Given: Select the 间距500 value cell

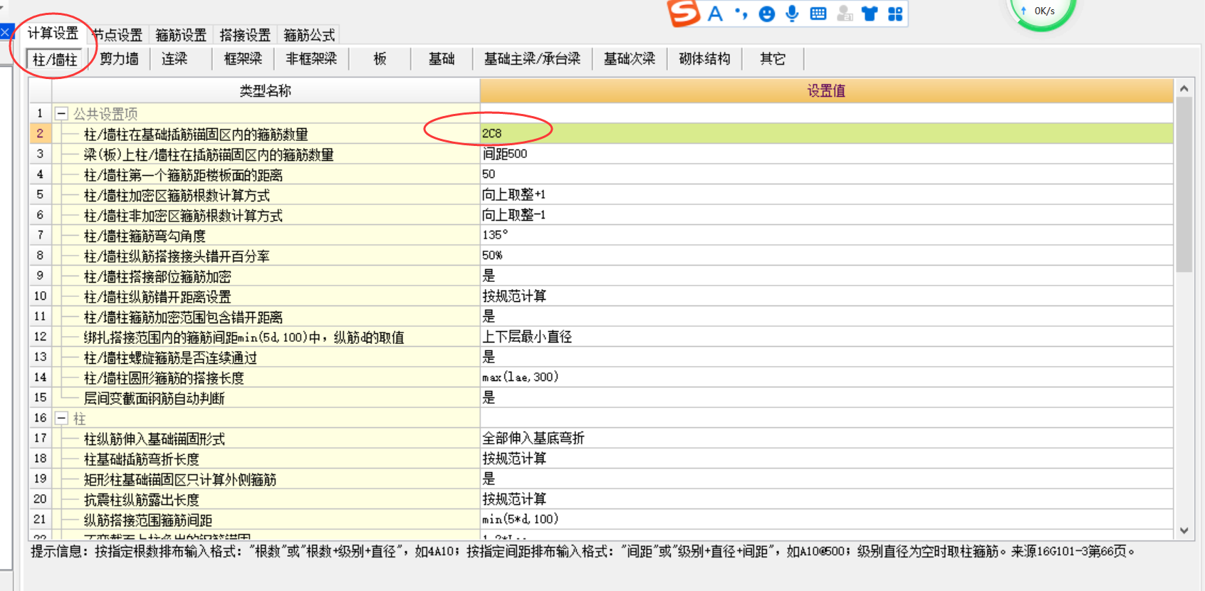Looking at the screenshot, I should point(826,154).
